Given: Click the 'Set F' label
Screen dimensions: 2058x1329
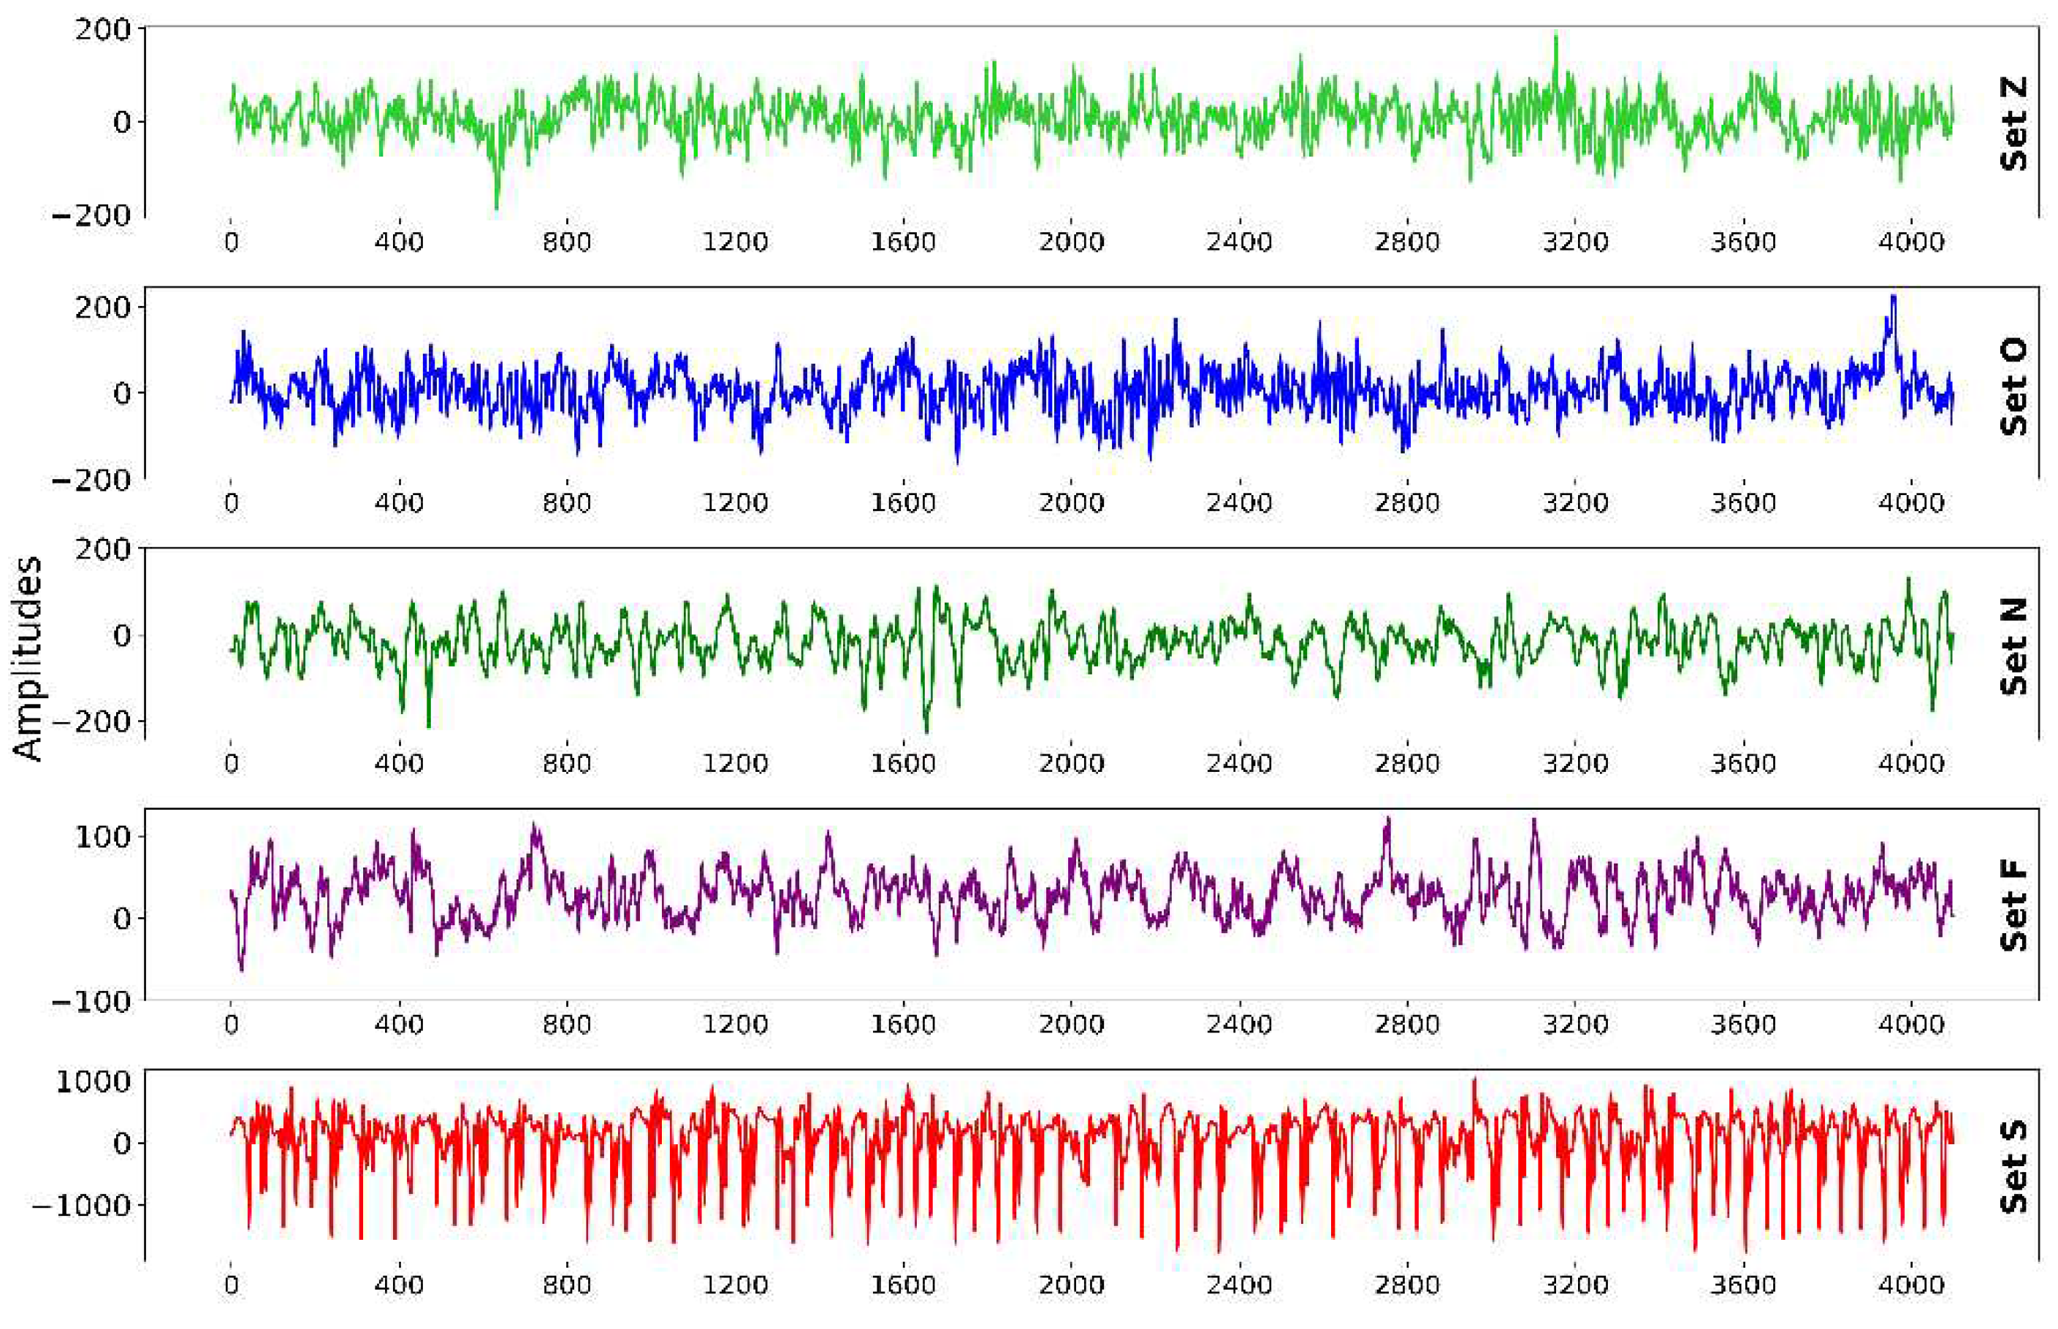Looking at the screenshot, I should [2014, 906].
